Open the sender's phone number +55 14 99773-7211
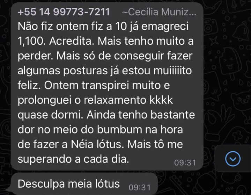 pos(64,12)
